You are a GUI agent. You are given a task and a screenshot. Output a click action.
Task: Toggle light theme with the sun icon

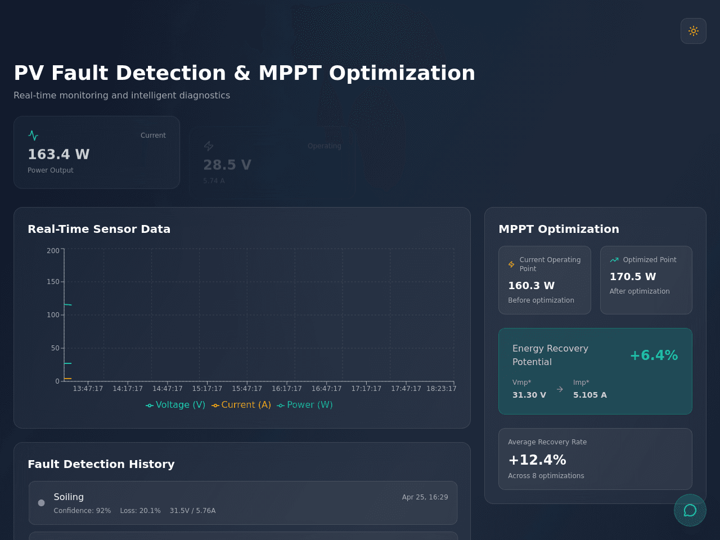[694, 31]
